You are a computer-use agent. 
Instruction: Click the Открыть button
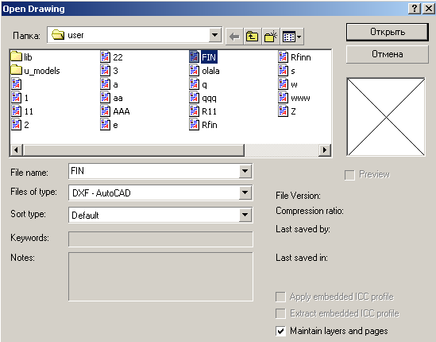(387, 32)
